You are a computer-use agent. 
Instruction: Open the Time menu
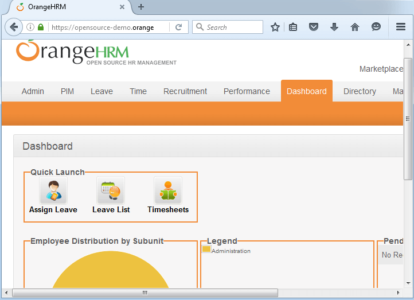point(138,91)
